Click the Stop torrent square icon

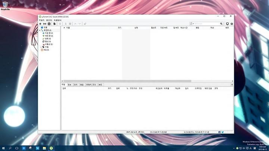click(x=70, y=24)
